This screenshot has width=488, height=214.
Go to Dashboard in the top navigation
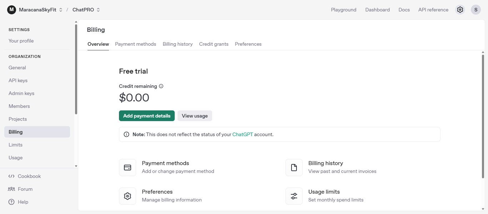coord(377,10)
